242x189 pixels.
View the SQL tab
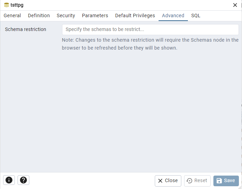pyautogui.click(x=196, y=15)
